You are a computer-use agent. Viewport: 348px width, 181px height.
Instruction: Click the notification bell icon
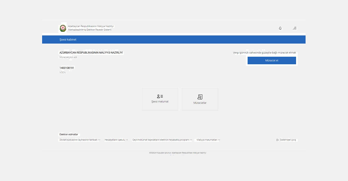(x=280, y=28)
